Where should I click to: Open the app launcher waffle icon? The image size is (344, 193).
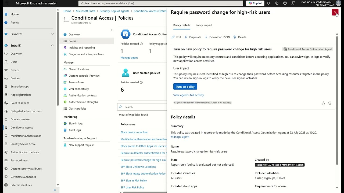[7, 3]
